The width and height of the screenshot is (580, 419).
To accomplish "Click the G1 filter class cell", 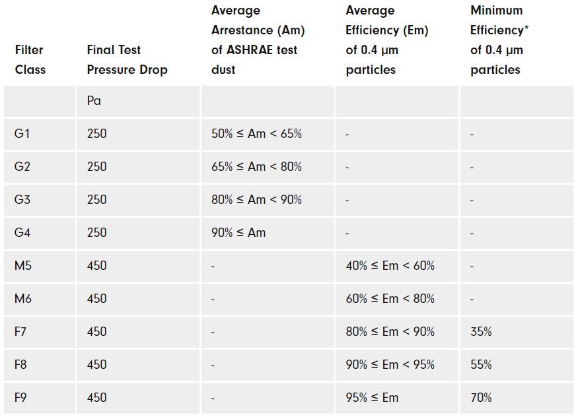I will coord(22,134).
